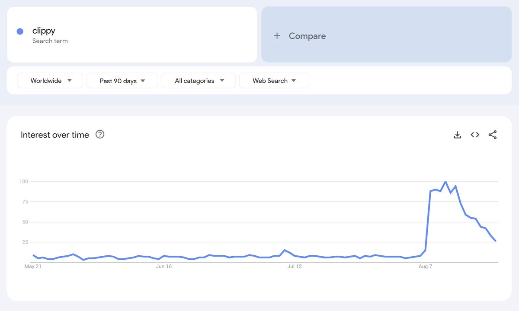Open the Past 90 days dropdown
The image size is (519, 311).
[122, 81]
